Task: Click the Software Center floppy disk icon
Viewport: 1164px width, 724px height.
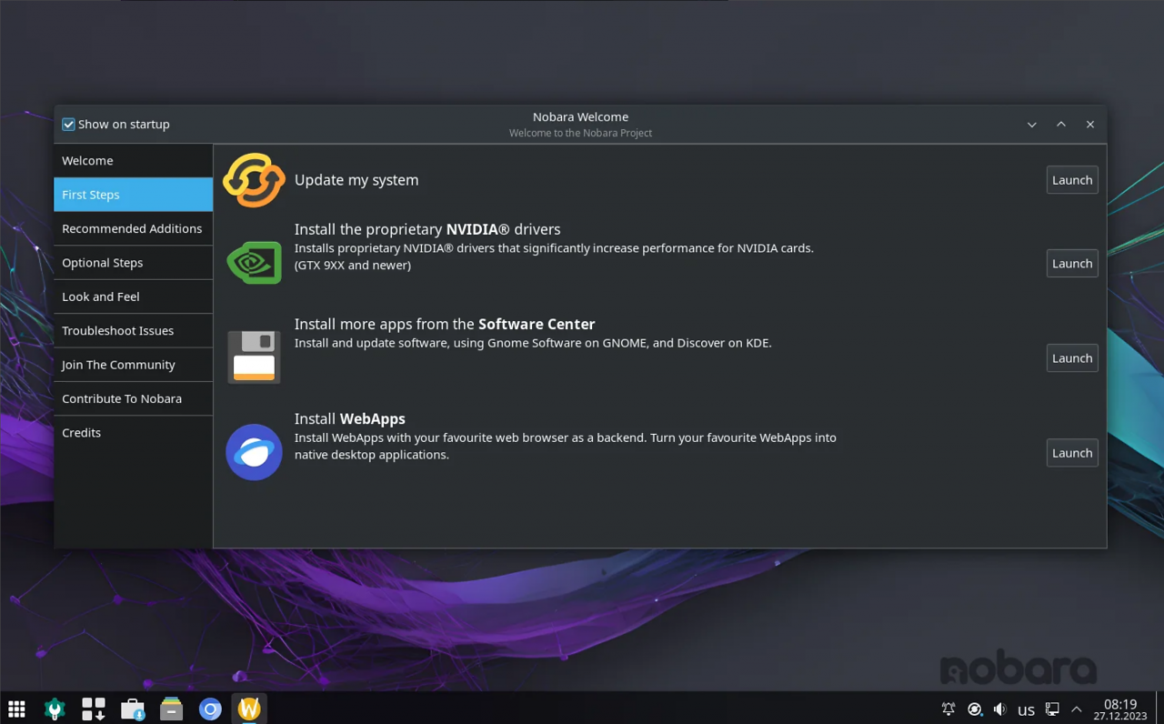Action: [254, 357]
